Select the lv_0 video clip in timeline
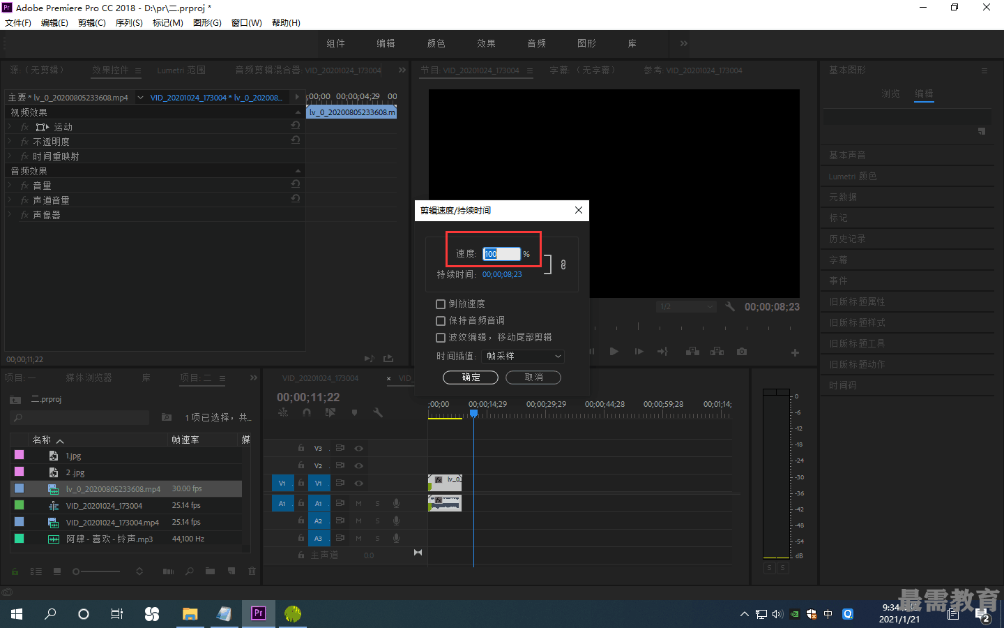This screenshot has width=1004, height=628. 445,483
